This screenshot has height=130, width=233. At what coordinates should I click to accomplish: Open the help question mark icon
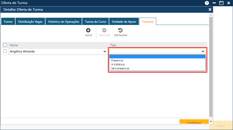click(x=207, y=3)
